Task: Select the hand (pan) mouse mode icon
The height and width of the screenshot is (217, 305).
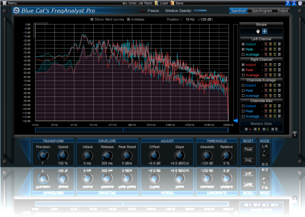Action: click(x=258, y=31)
